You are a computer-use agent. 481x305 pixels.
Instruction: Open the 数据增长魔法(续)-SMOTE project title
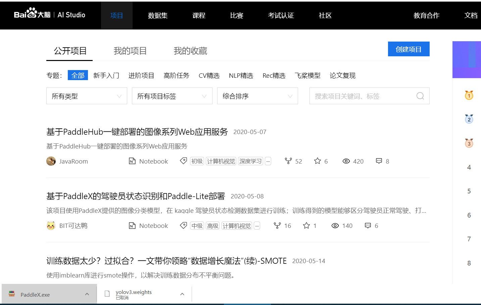tap(166, 261)
